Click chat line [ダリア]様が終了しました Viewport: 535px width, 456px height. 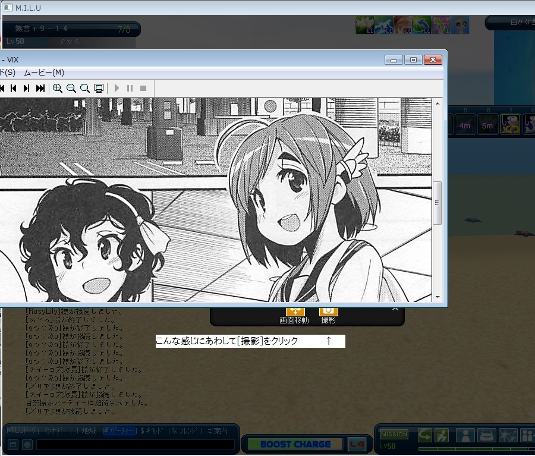[71, 386]
